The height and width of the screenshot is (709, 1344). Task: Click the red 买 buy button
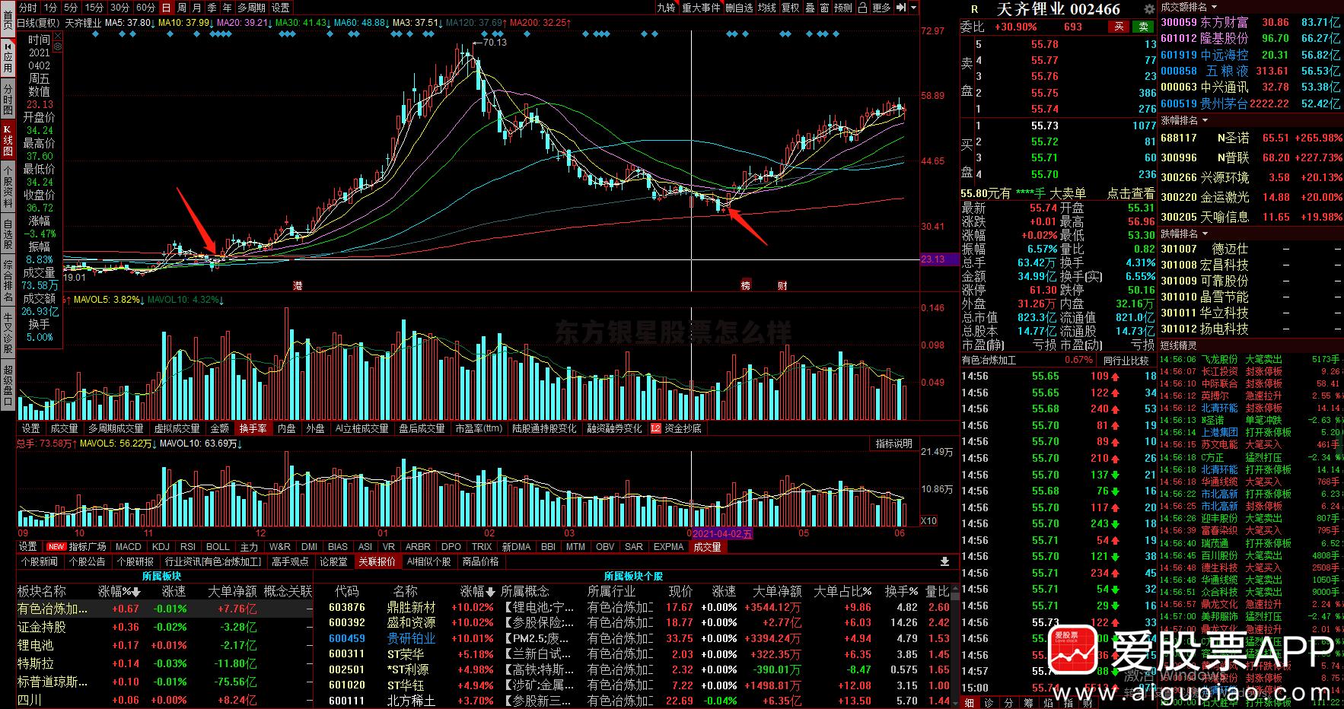click(x=1118, y=27)
